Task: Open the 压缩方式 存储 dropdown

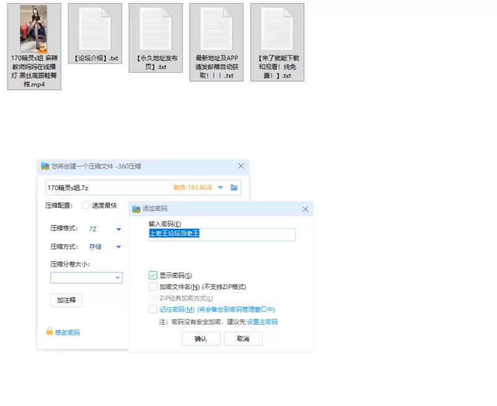Action: 118,247
